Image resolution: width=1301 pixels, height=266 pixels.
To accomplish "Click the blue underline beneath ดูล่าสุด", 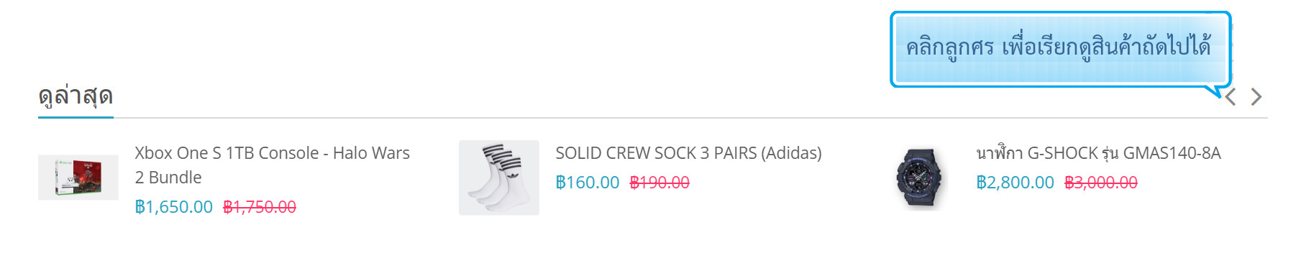I will pyautogui.click(x=76, y=116).
